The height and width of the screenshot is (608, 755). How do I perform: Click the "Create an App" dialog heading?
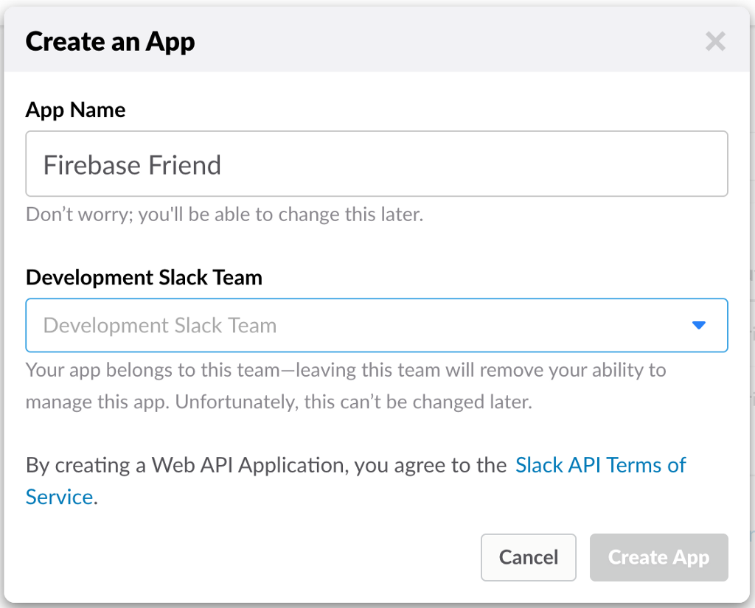[x=110, y=41]
